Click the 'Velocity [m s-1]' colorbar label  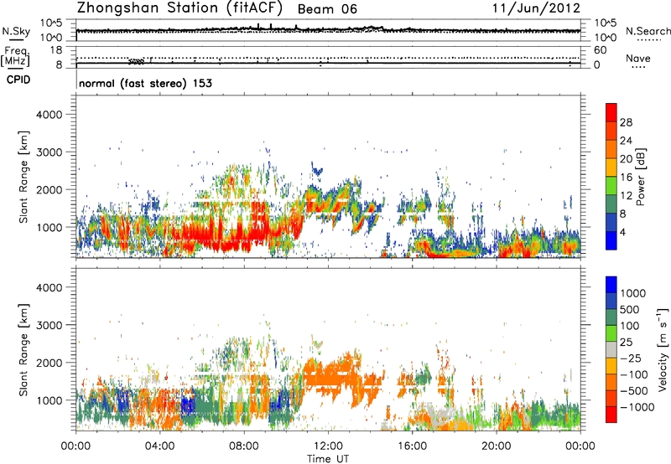coord(663,349)
